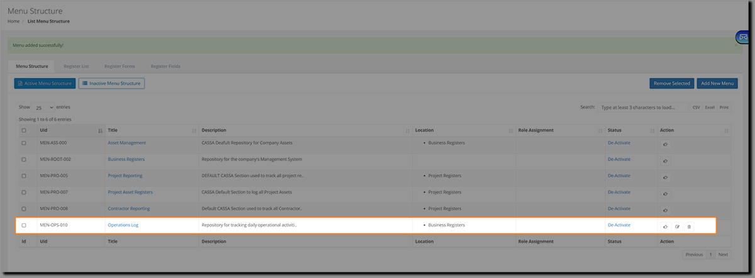Go to Home in the breadcrumb
Viewport: 755px width, 278px height.
[x=13, y=21]
